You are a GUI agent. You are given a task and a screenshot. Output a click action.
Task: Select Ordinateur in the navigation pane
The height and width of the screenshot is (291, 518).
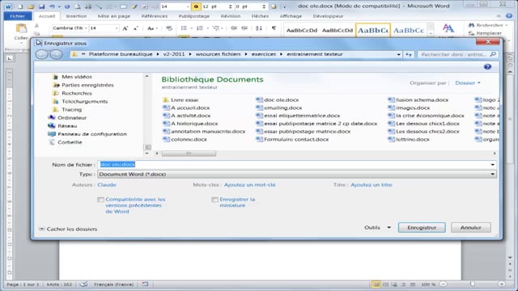68,118
